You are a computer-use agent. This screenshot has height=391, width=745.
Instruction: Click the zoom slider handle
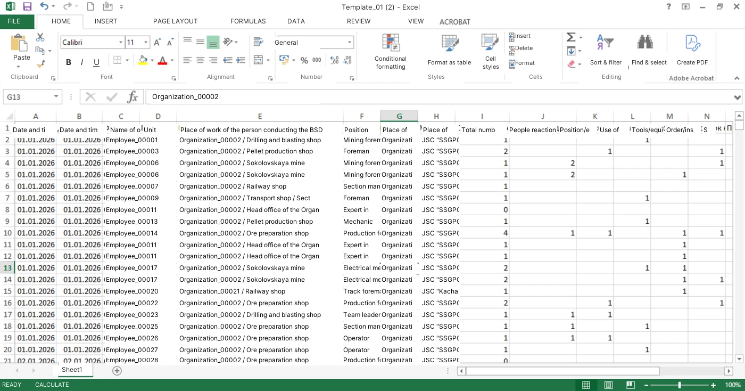(680, 385)
